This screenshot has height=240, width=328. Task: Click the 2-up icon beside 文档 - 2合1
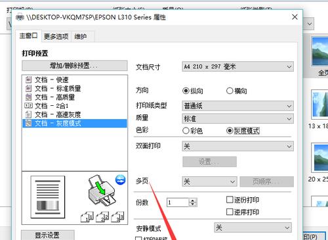tap(28, 106)
